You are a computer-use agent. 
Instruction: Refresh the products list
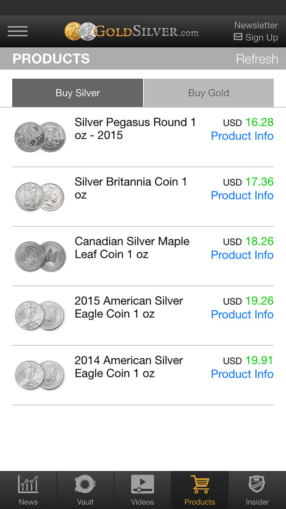click(x=257, y=59)
